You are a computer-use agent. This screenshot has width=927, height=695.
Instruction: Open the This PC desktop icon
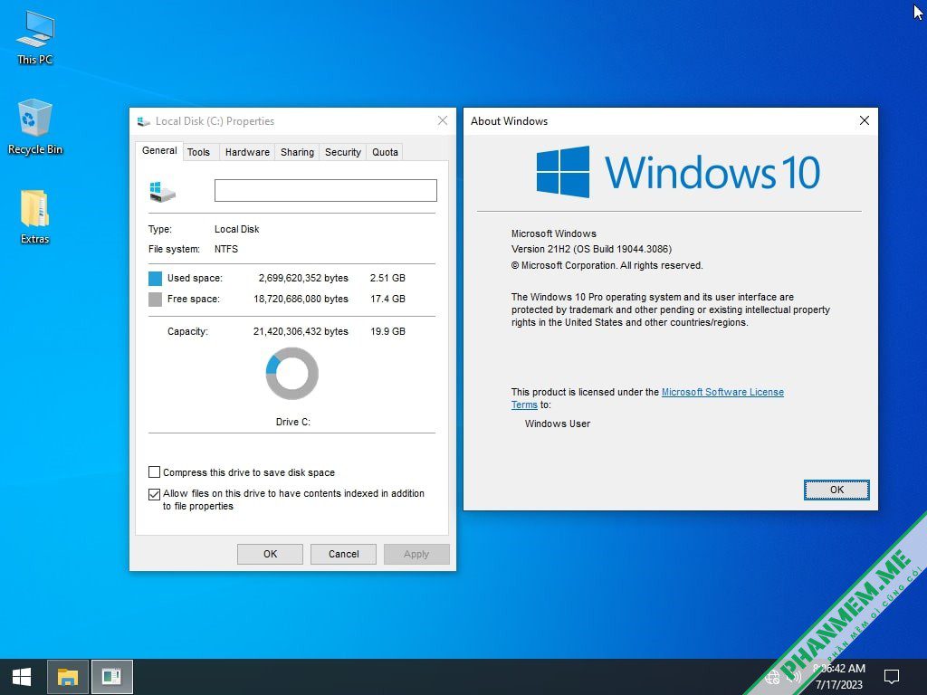pos(35,38)
